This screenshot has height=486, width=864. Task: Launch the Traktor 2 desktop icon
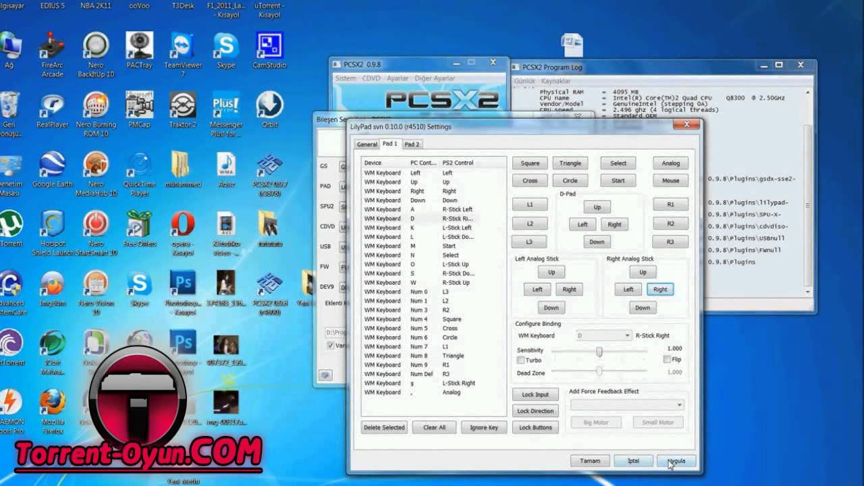183,110
